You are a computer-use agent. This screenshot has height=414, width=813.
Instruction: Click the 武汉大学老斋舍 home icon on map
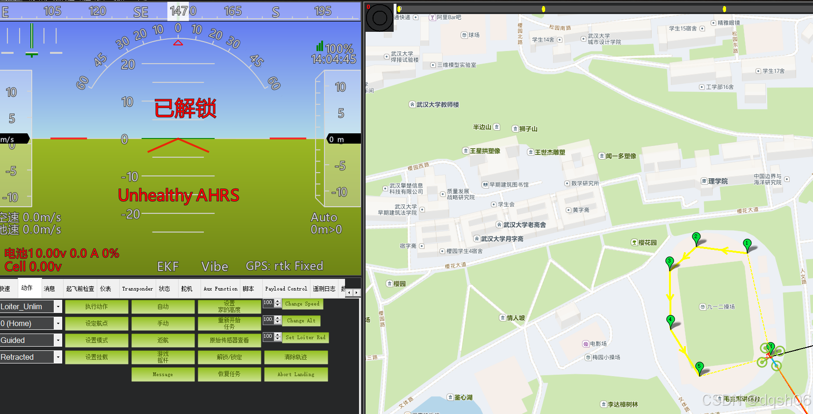(x=499, y=225)
